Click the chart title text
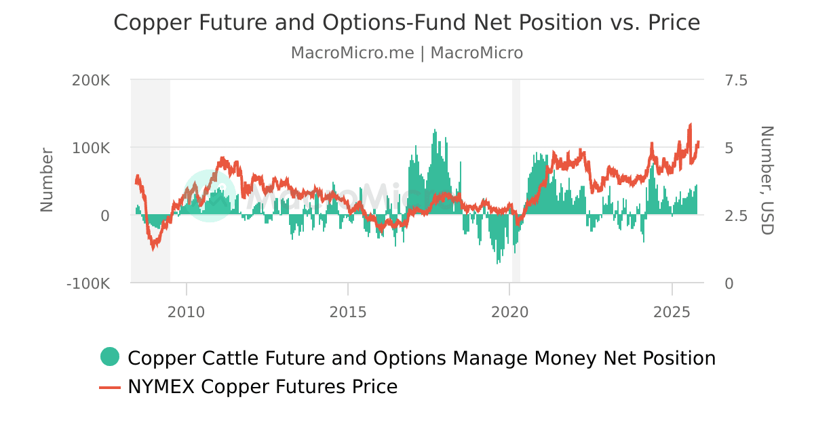Image resolution: width=814 pixels, height=427 pixels. pos(406,22)
